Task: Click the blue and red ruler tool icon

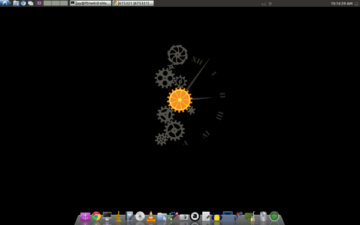Action: point(239,216)
